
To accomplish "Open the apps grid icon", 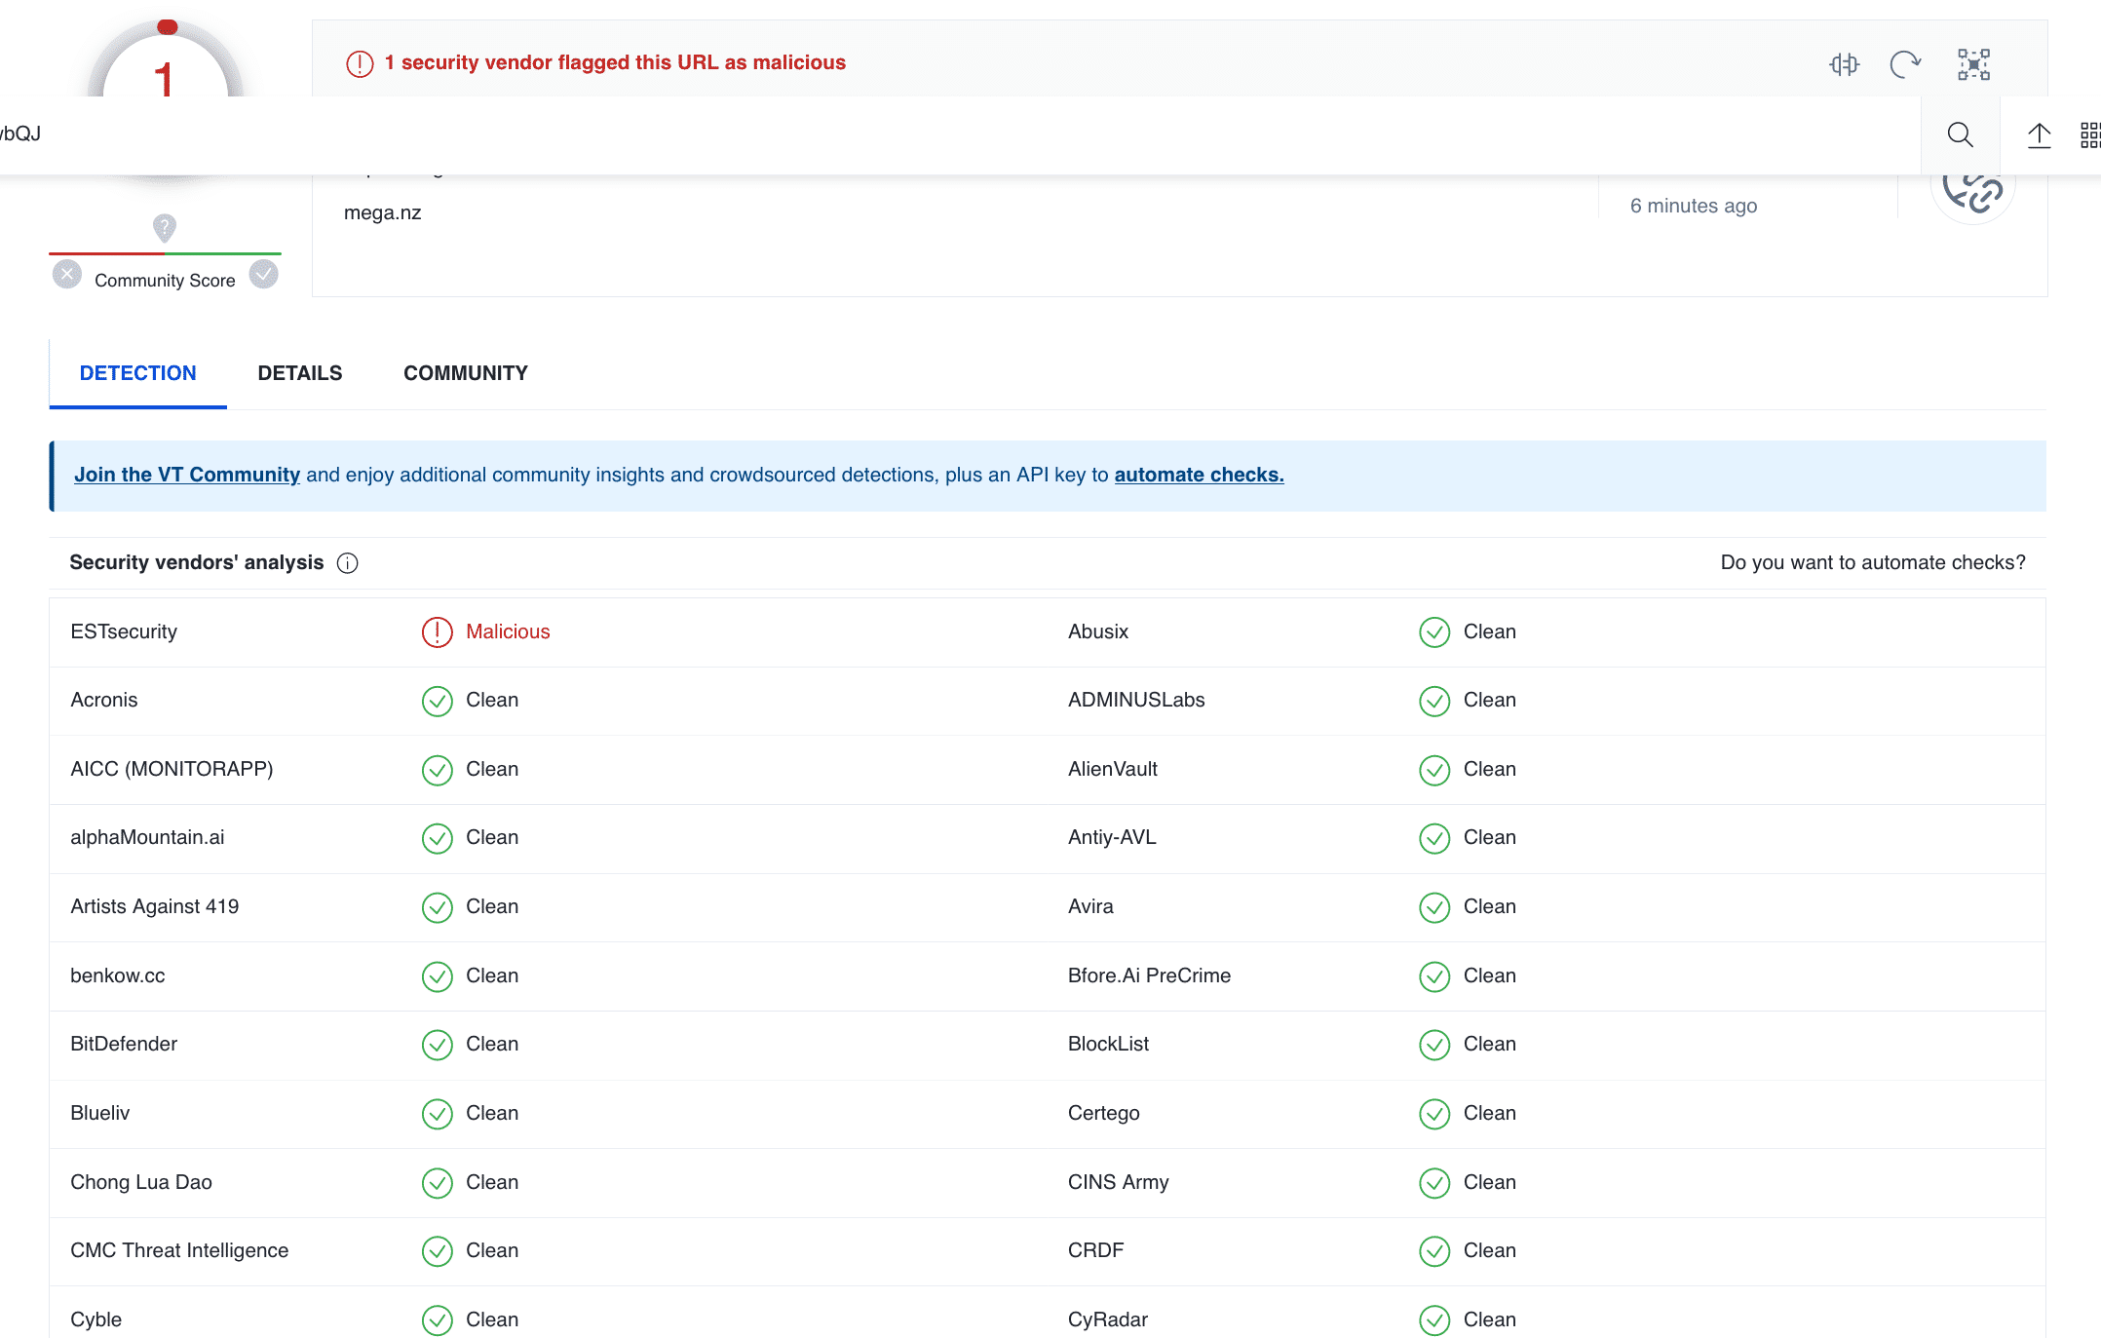I will coord(2090,134).
